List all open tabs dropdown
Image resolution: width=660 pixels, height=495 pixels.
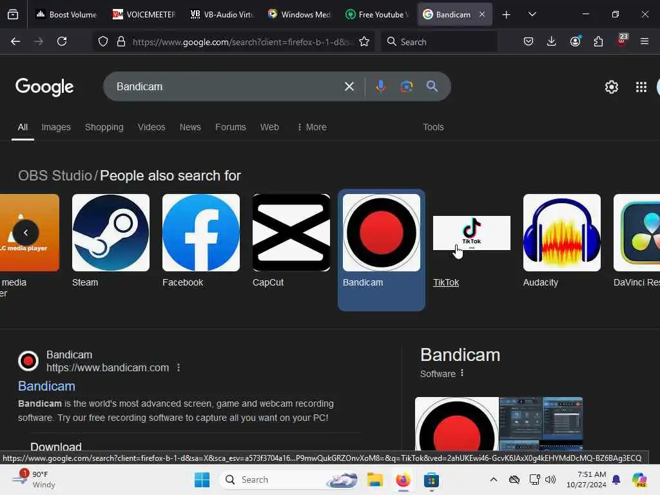click(532, 14)
